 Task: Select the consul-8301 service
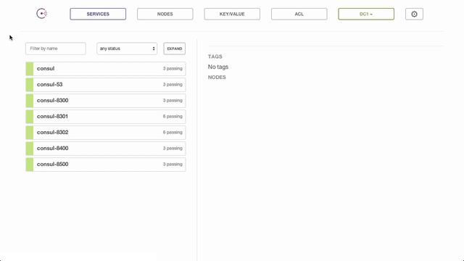[106, 117]
